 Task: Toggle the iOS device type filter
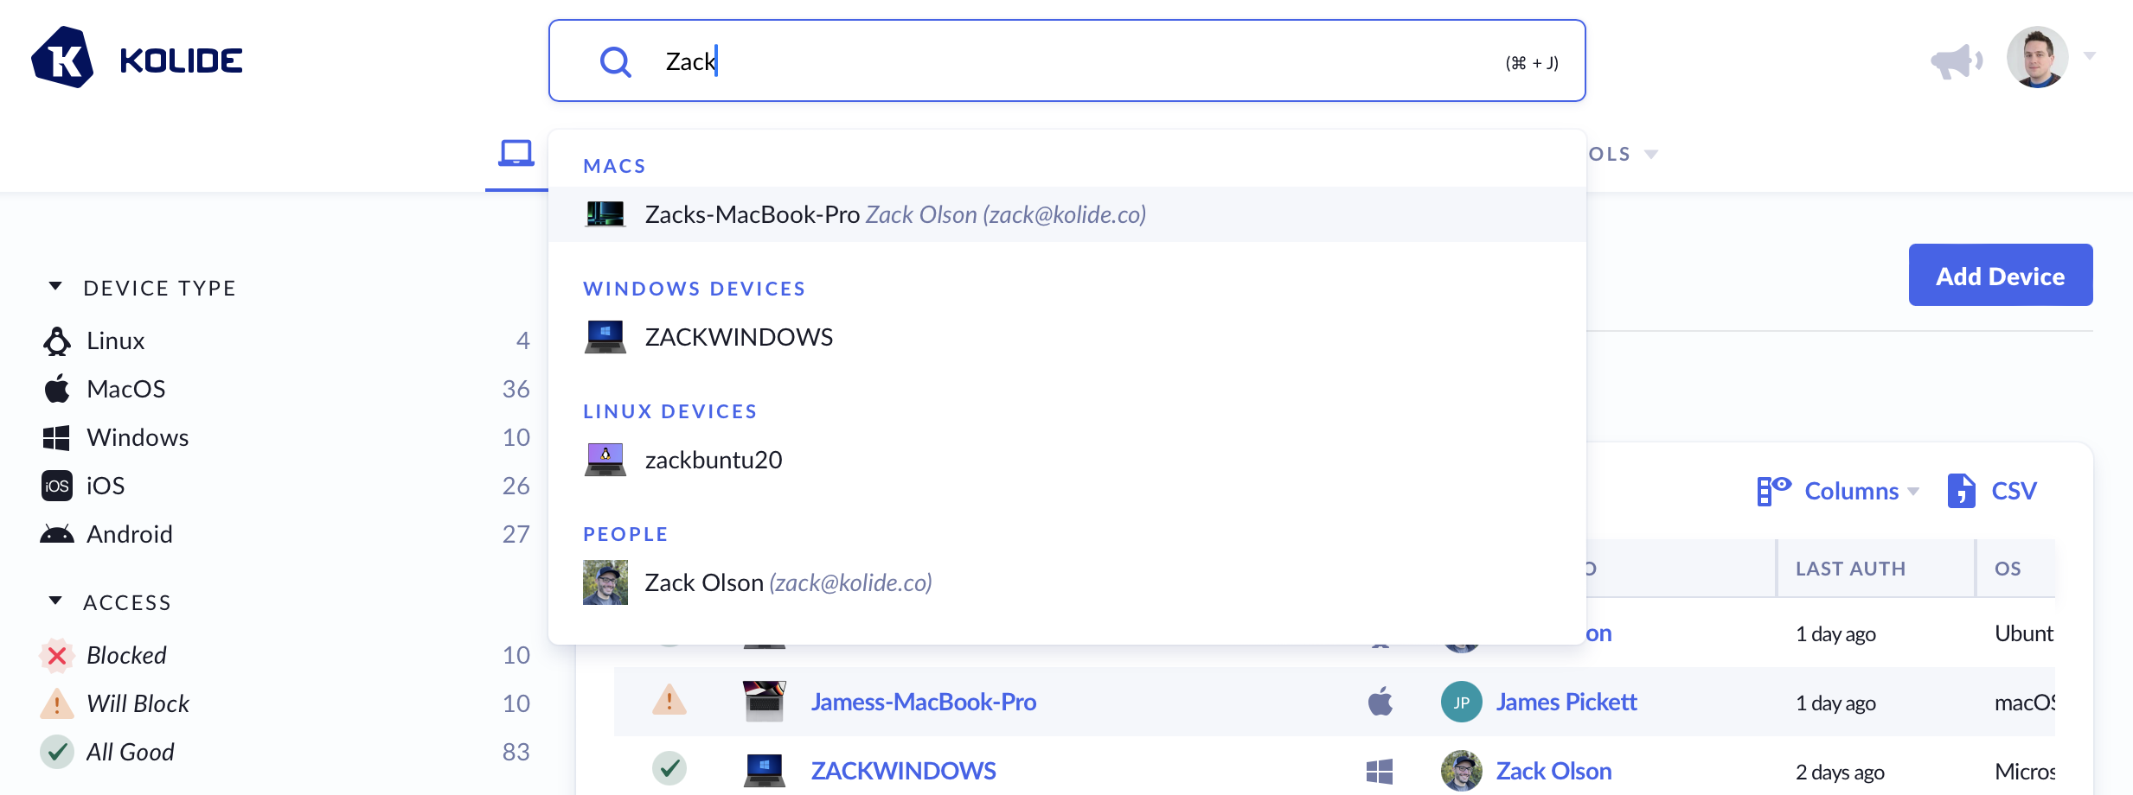tap(105, 487)
